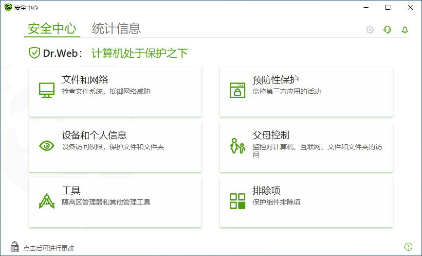The image size is (422, 256).
Task: Open the 工具 title
Action: coord(71,190)
